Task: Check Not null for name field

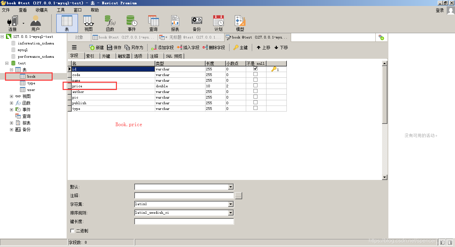Action: (255, 80)
